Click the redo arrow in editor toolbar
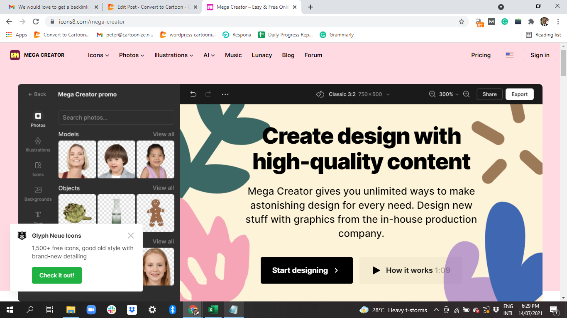 pos(208,94)
